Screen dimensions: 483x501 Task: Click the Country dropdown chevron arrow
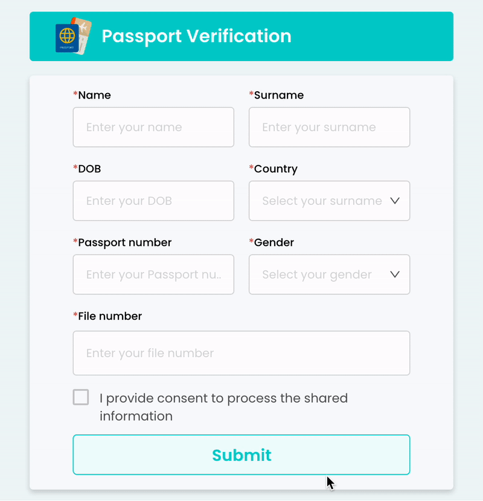pos(395,201)
